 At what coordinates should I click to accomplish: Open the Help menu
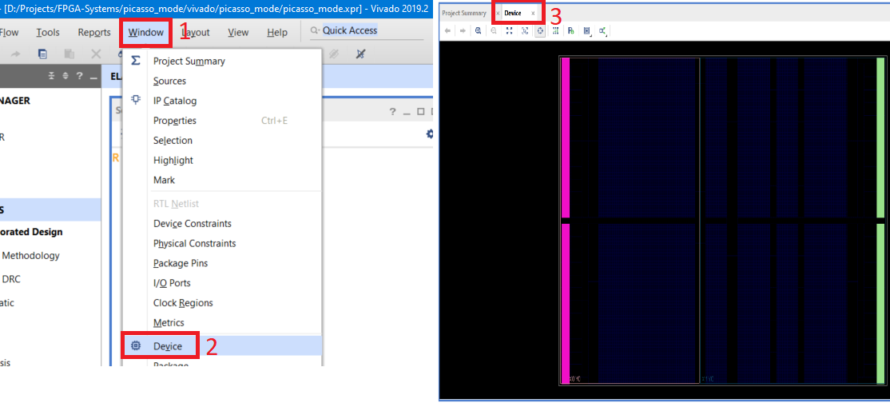click(x=277, y=33)
